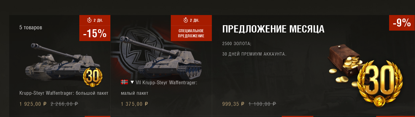Click the "5 товаров" label
Image resolution: width=415 pixels, height=117 pixels.
(31, 27)
